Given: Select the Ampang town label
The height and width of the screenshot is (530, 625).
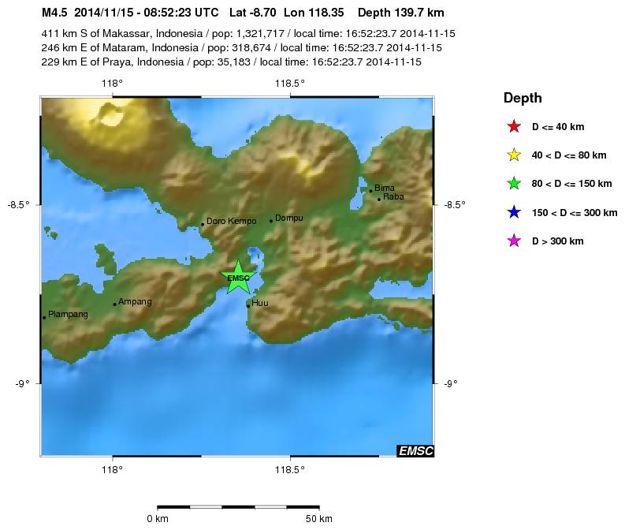Looking at the screenshot, I should tap(135, 302).
